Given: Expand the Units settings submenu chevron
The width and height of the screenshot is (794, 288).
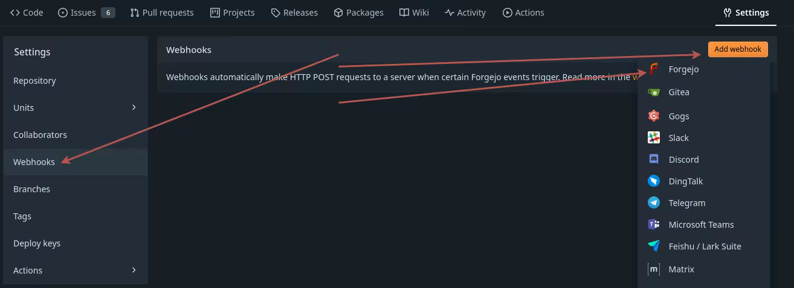Looking at the screenshot, I should (134, 108).
